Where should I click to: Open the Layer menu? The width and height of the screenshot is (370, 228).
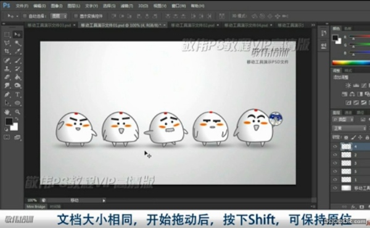(73, 6)
